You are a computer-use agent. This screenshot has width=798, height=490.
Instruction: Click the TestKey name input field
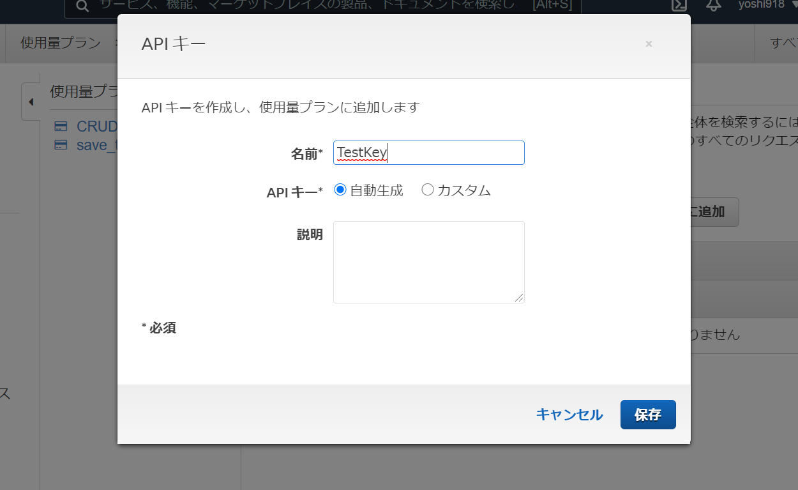(428, 153)
